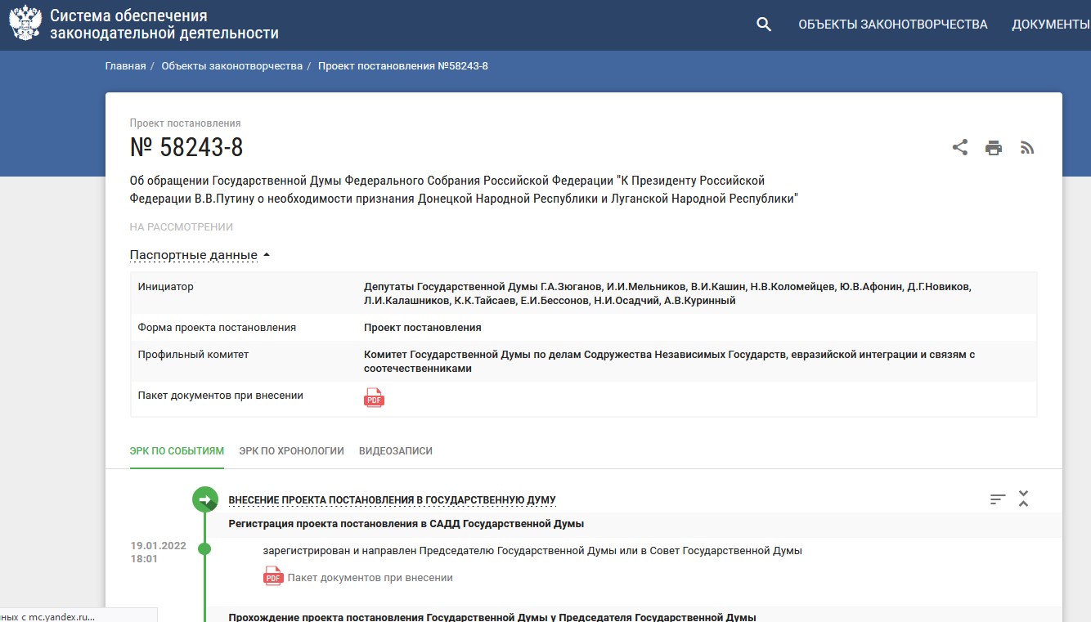Collapse the Паспортные данные section
The width and height of the screenshot is (1091, 622).
(200, 255)
